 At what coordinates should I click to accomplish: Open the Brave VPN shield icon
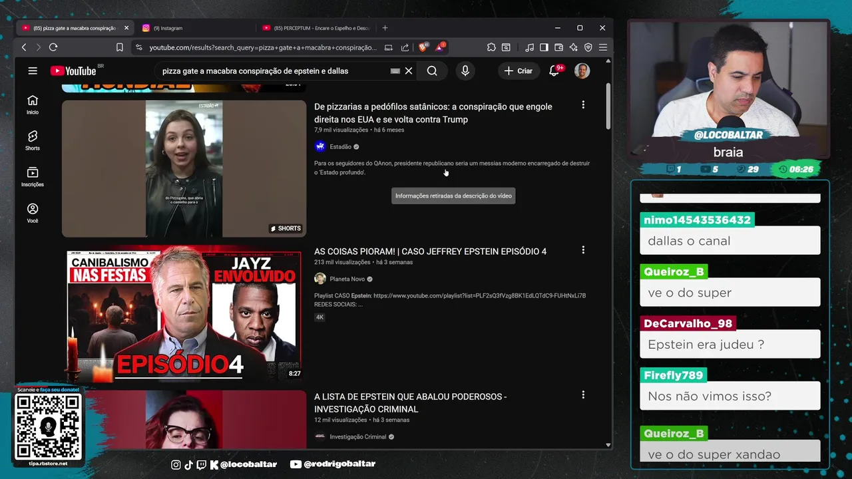588,47
